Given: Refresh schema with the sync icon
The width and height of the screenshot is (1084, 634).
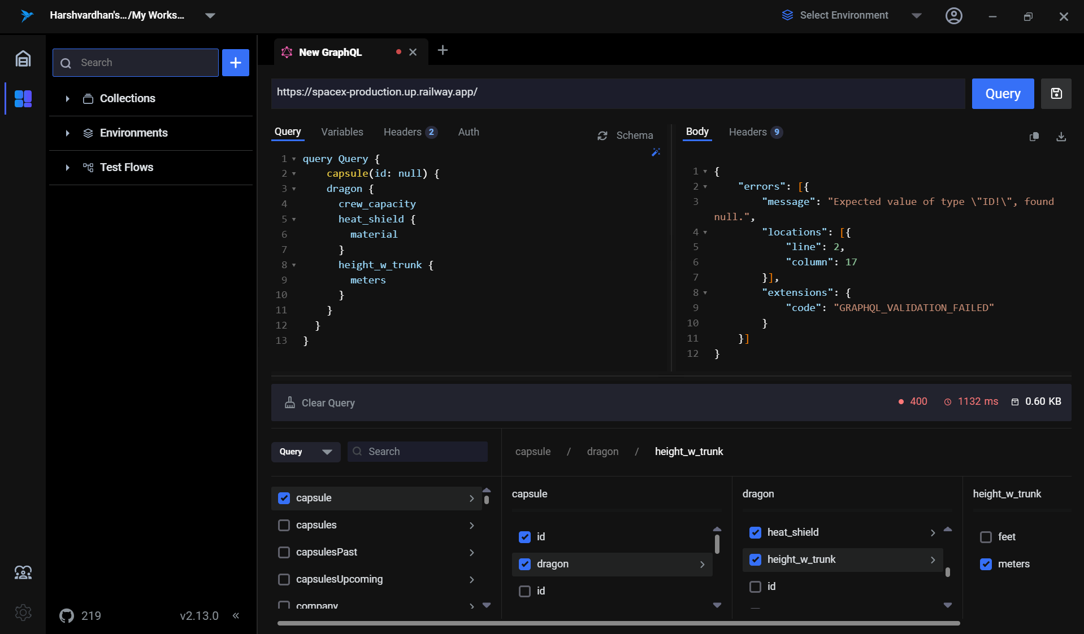Looking at the screenshot, I should click(x=602, y=135).
